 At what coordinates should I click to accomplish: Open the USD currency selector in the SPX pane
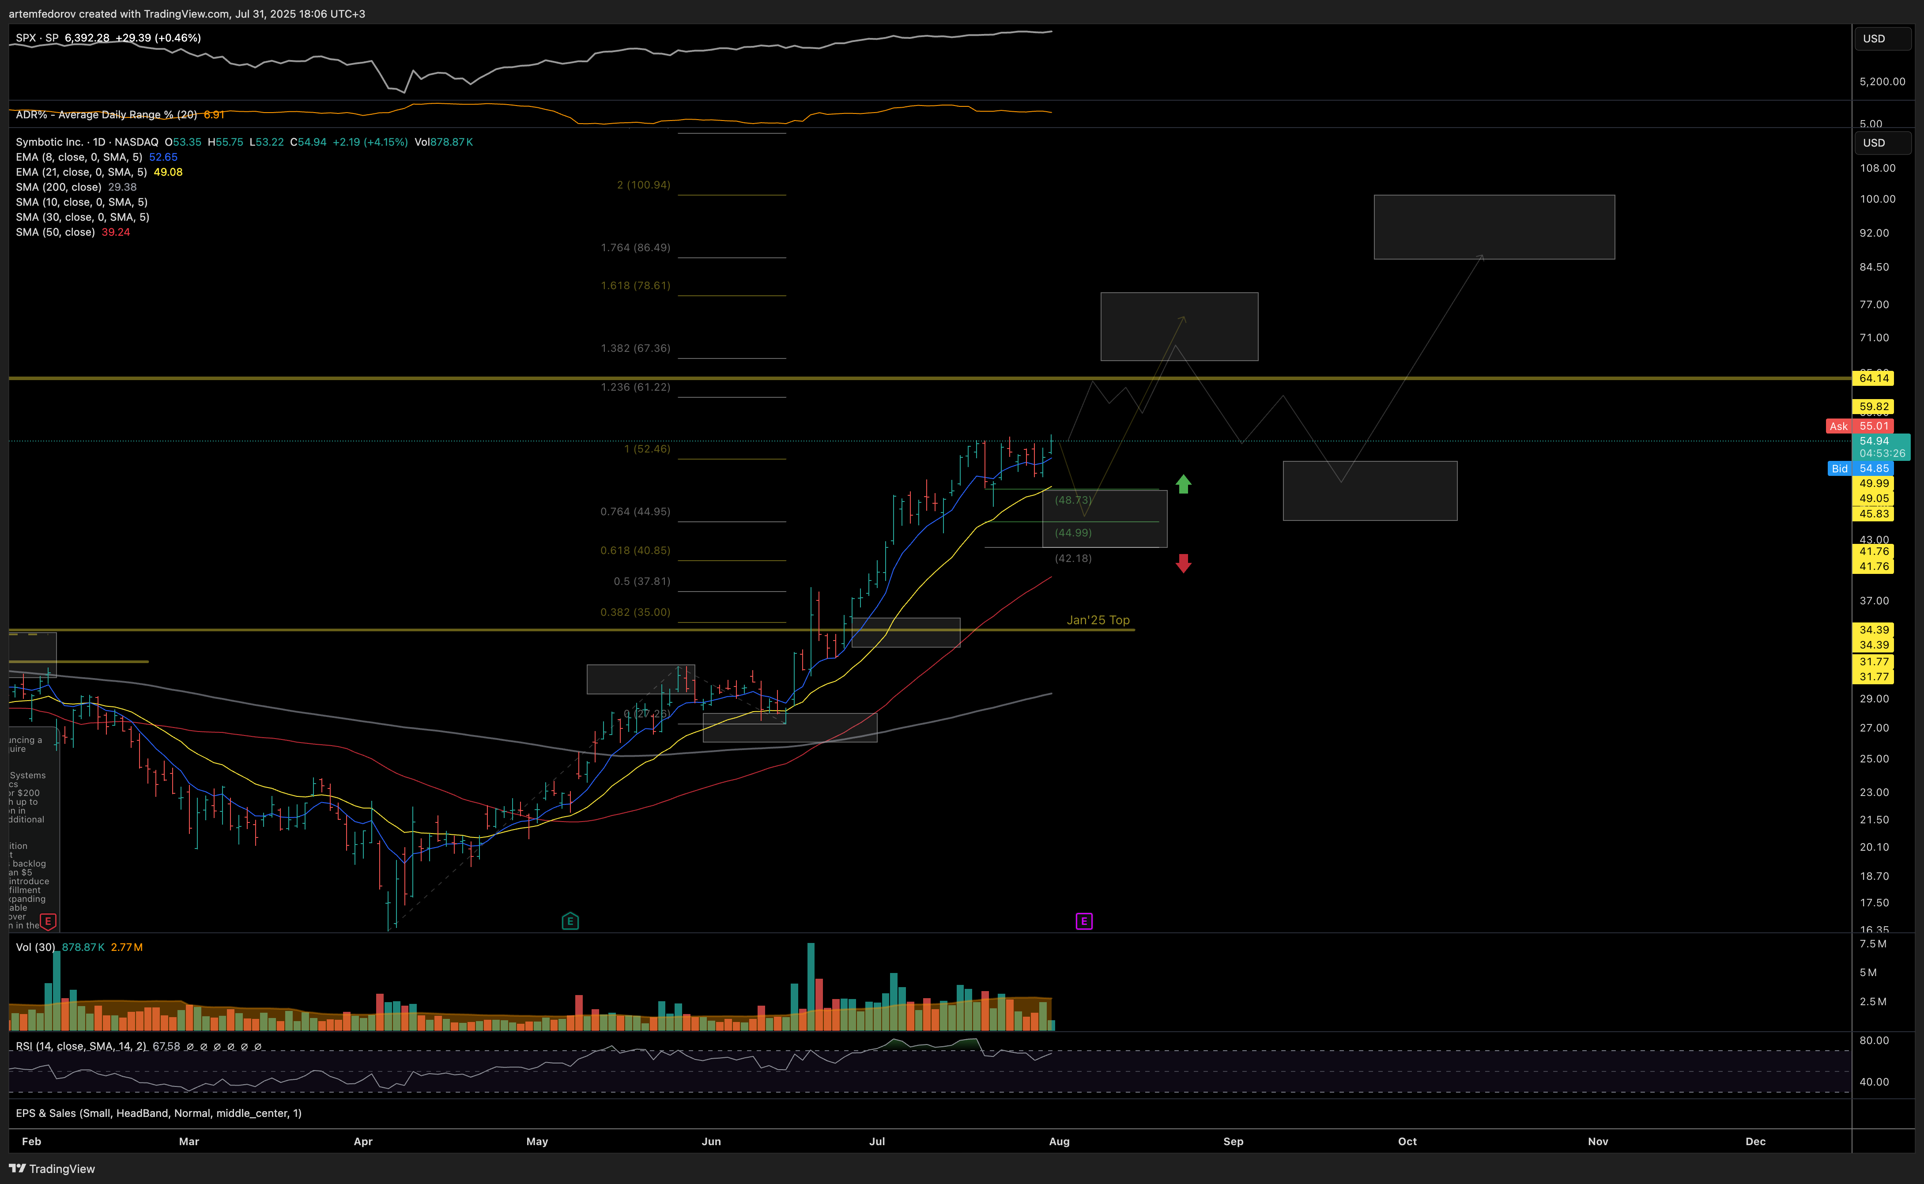1883,38
